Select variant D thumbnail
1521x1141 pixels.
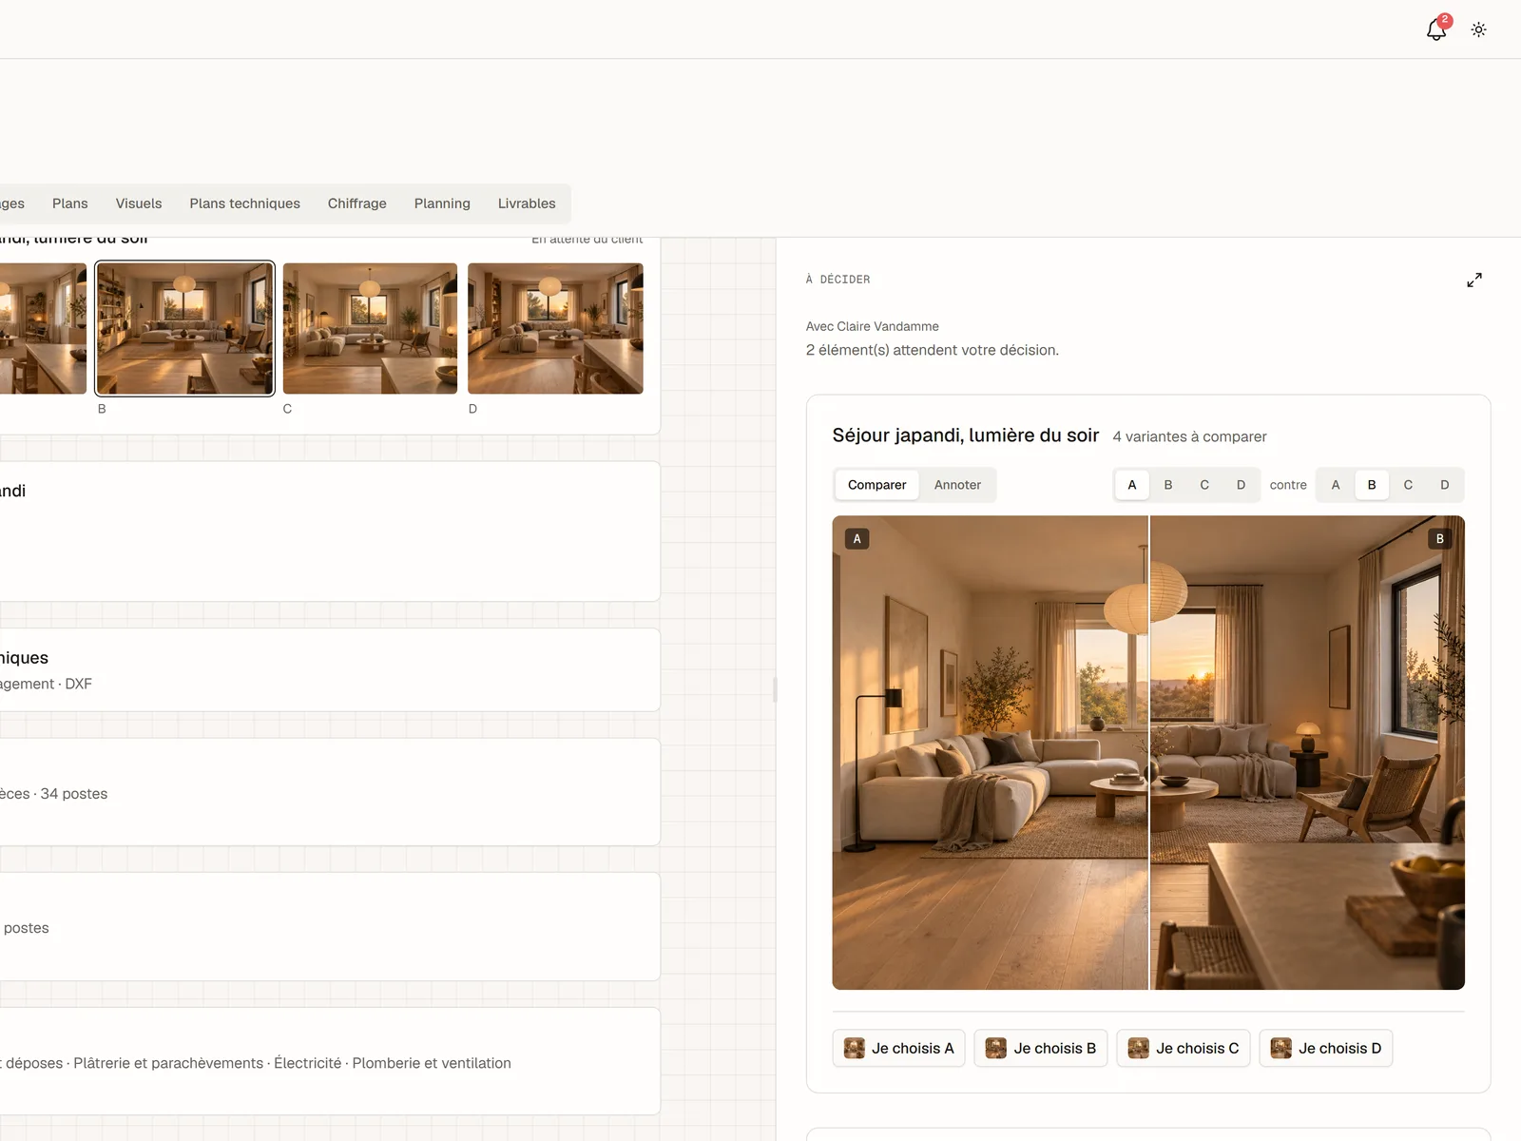tap(555, 328)
